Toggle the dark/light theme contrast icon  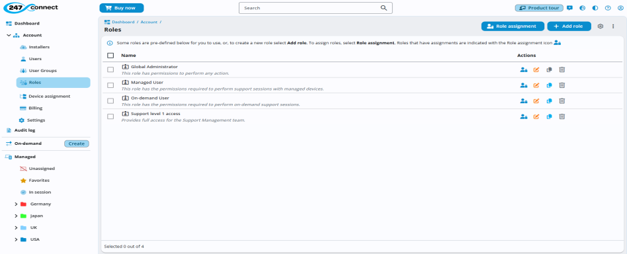pos(595,8)
